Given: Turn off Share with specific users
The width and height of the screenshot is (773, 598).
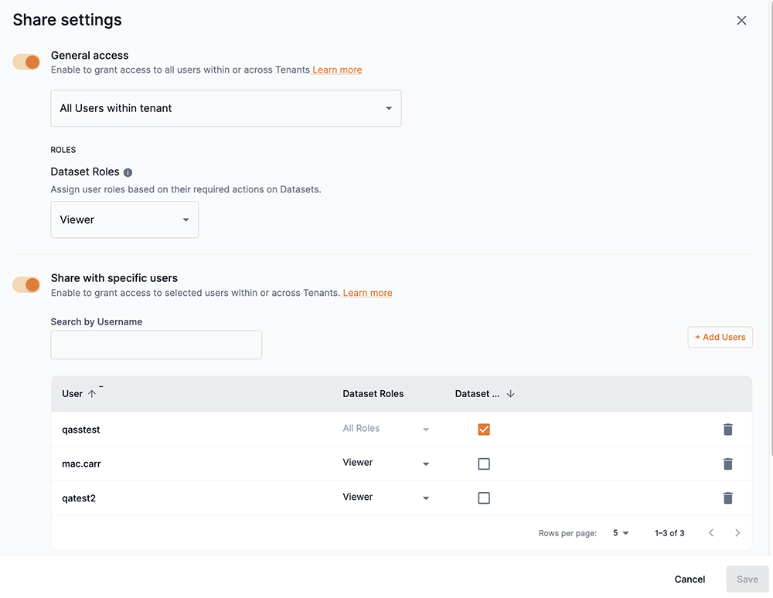Looking at the screenshot, I should point(26,284).
